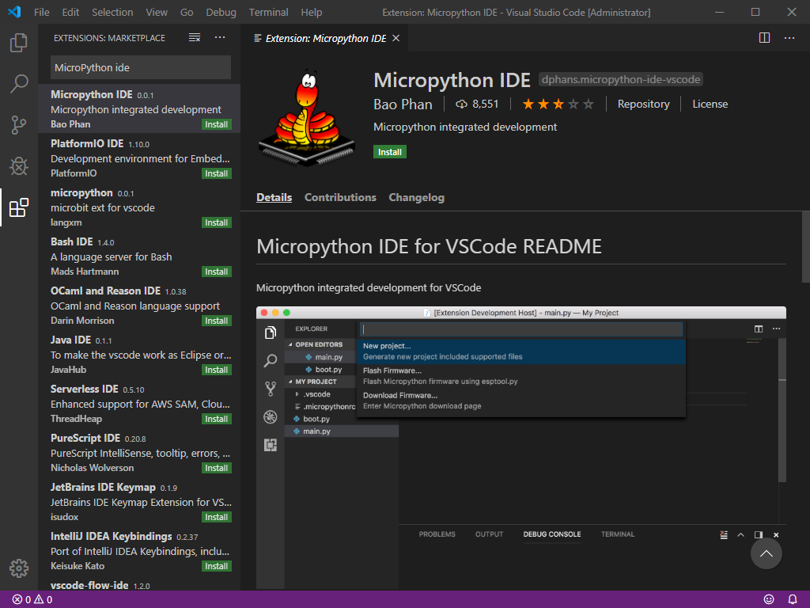Open the Explorer view in the activity bar
The width and height of the screenshot is (810, 608).
click(17, 44)
